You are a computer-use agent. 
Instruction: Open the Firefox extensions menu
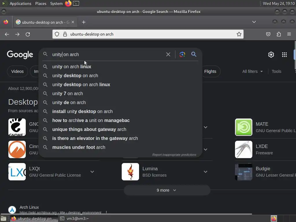[x=279, y=34]
